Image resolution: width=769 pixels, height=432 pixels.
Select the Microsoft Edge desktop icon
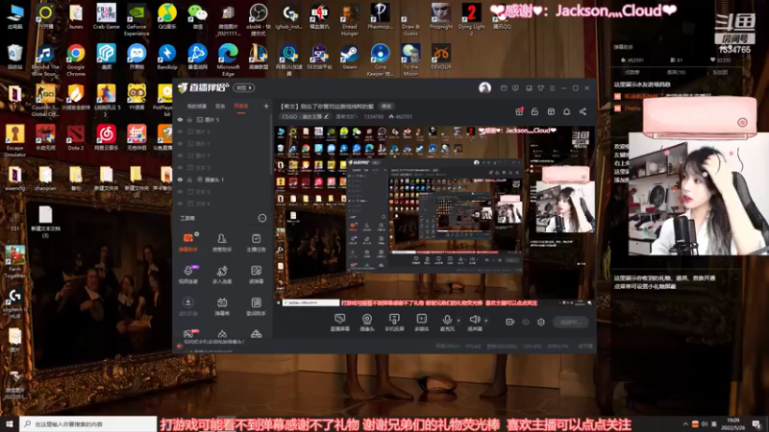[228, 60]
